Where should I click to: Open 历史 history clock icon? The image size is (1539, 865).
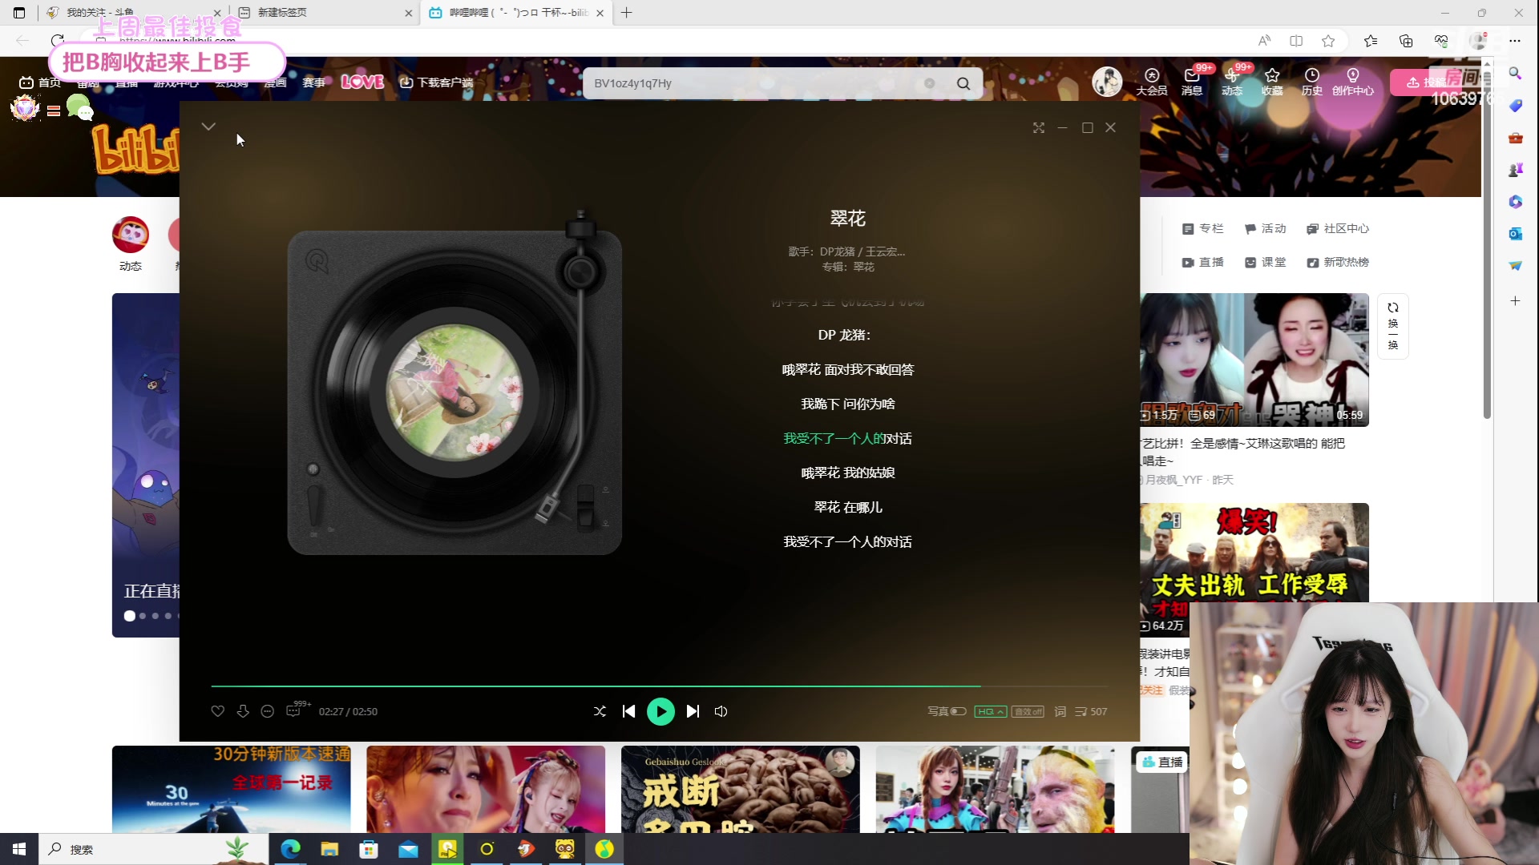click(x=1312, y=82)
